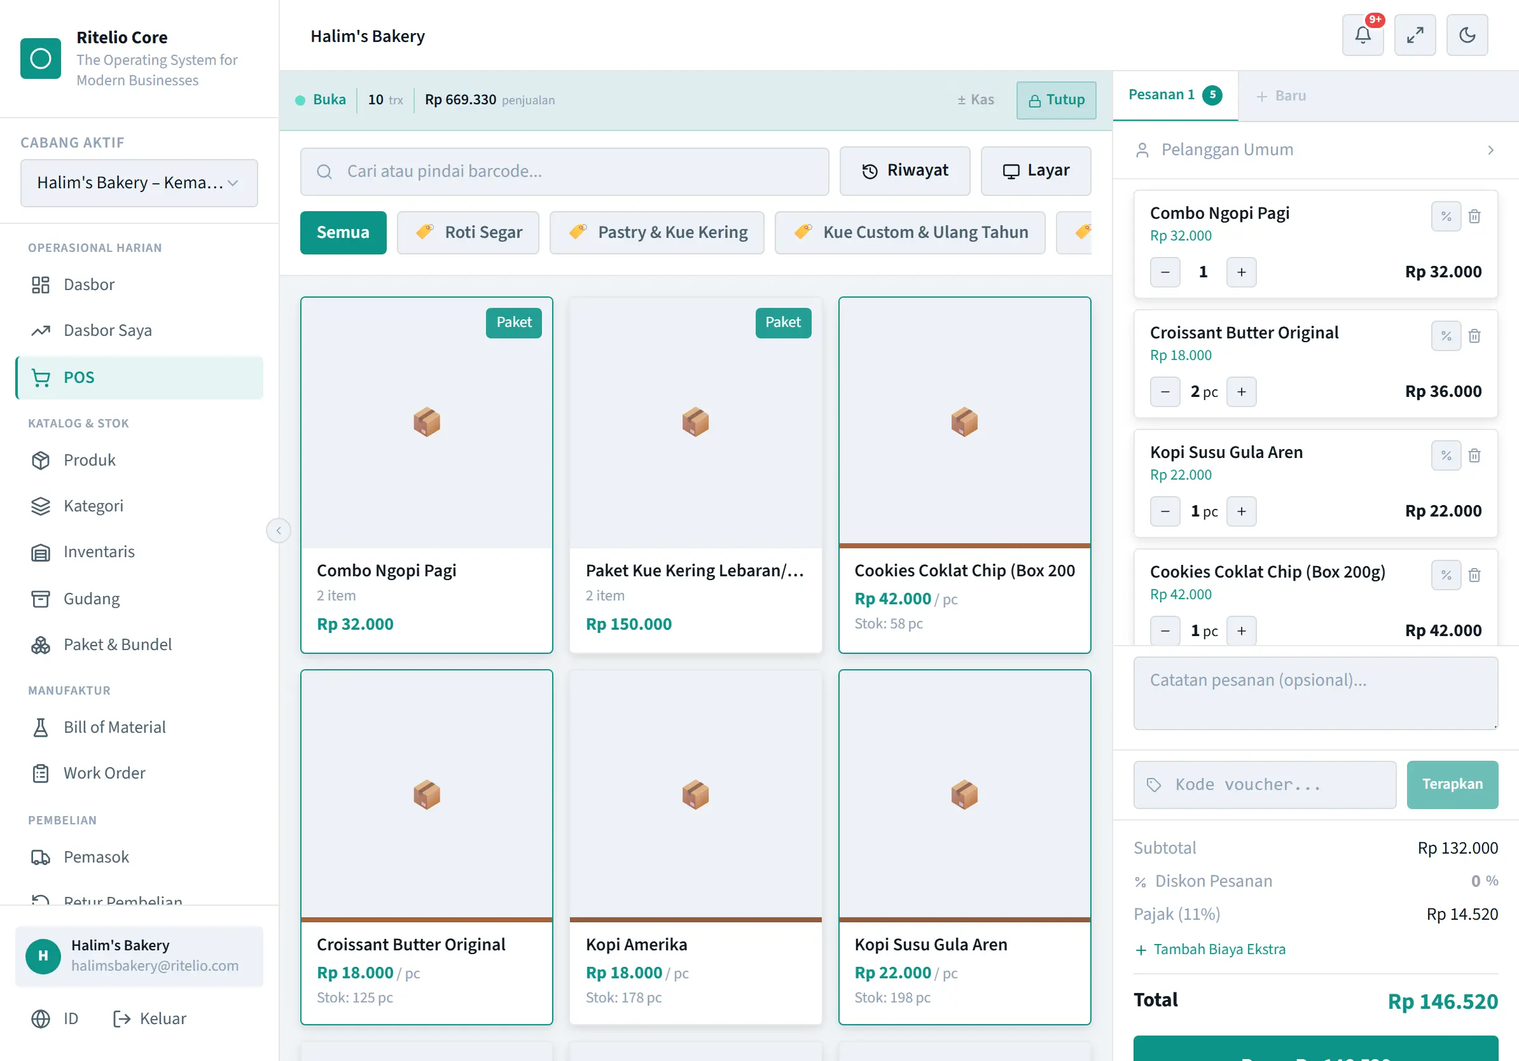Increase Kopi Susu Gula Aren quantity
Viewport: 1519px width, 1061px height.
(1241, 512)
